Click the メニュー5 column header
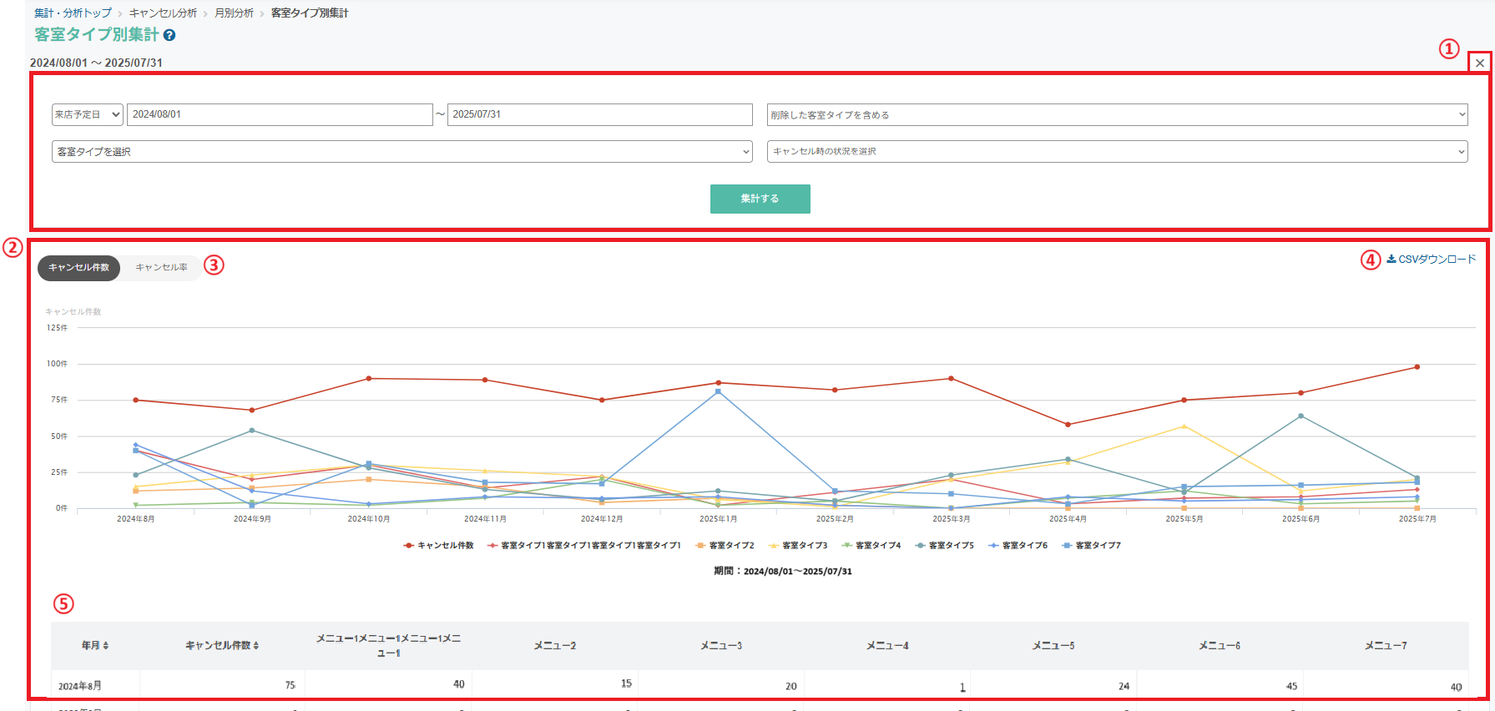This screenshot has width=1495, height=711. coord(1053,645)
